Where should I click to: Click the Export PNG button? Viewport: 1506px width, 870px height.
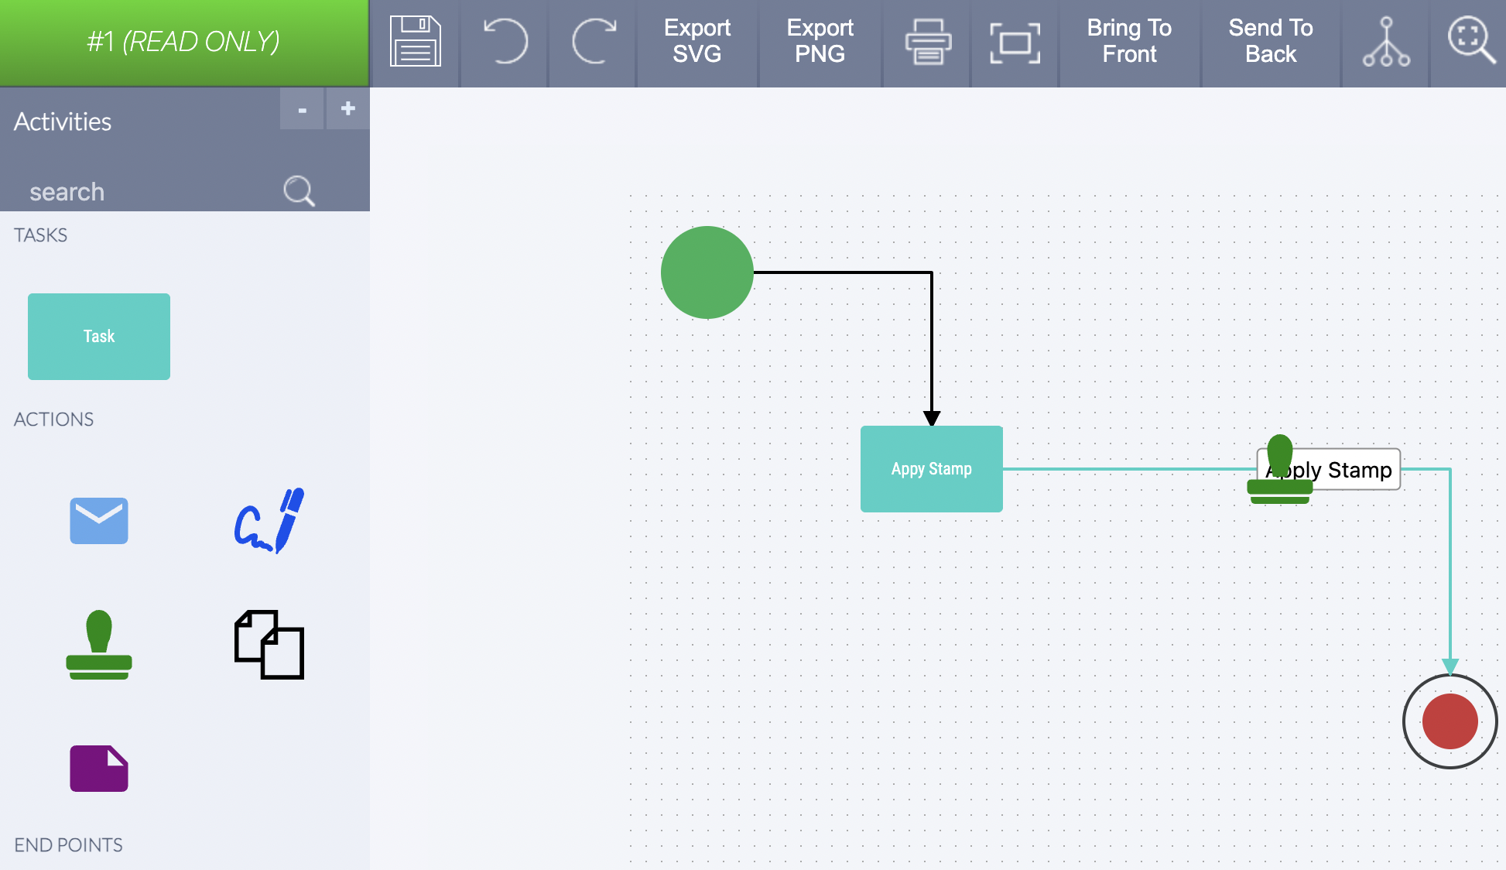[820, 40]
